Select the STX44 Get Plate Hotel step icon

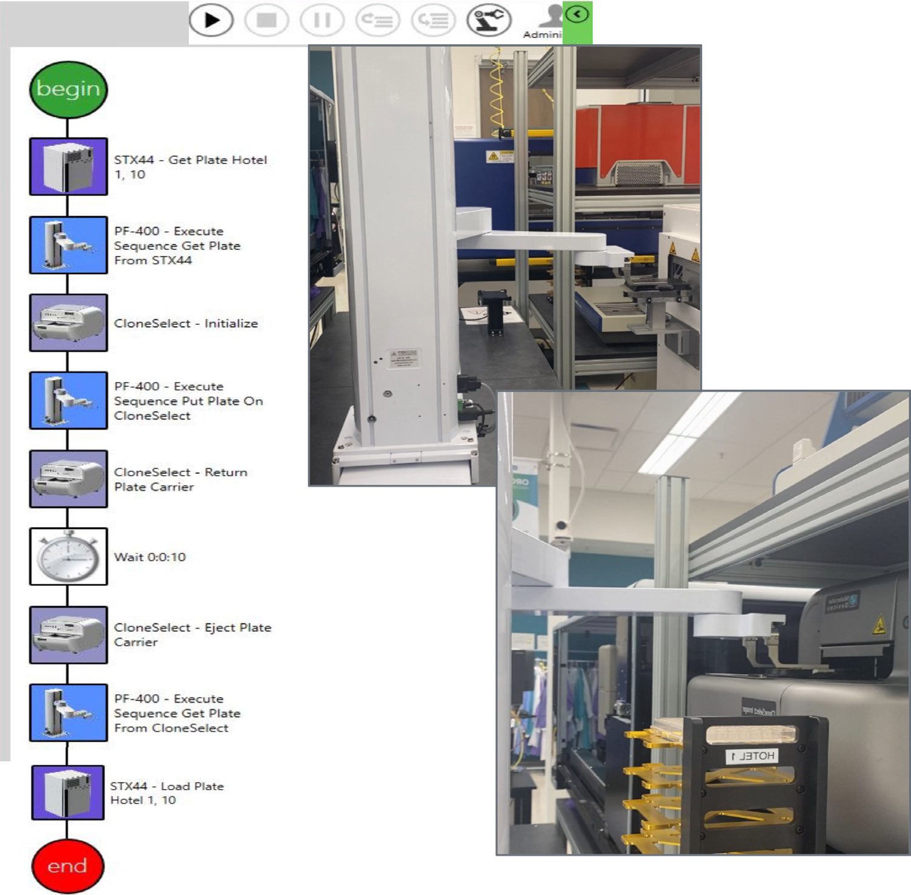[67, 168]
